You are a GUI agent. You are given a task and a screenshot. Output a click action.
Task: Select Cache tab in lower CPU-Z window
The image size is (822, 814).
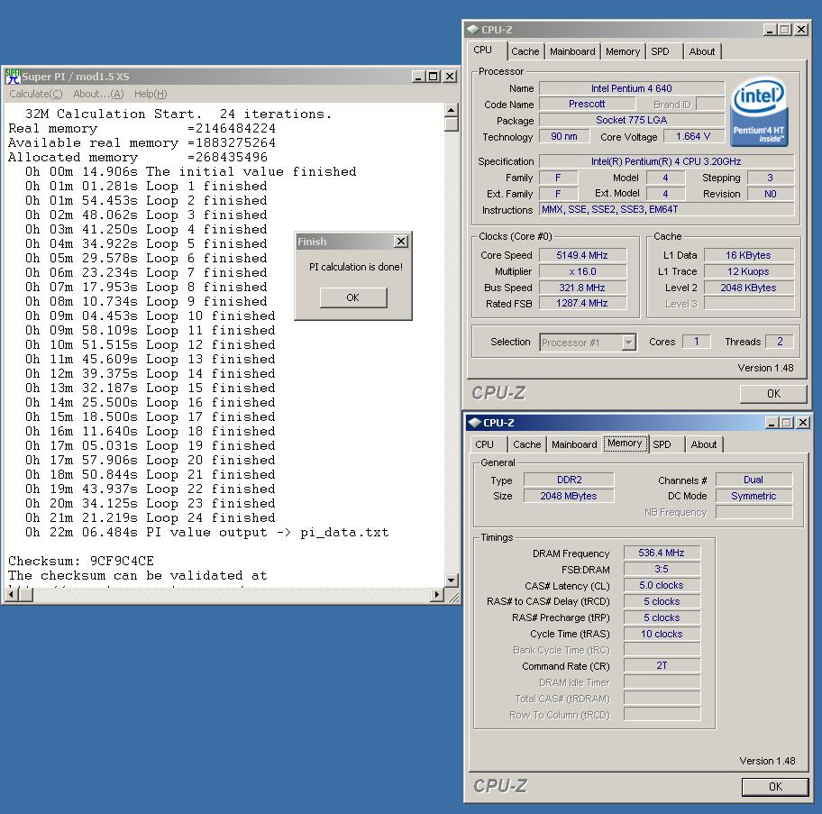pyautogui.click(x=527, y=444)
